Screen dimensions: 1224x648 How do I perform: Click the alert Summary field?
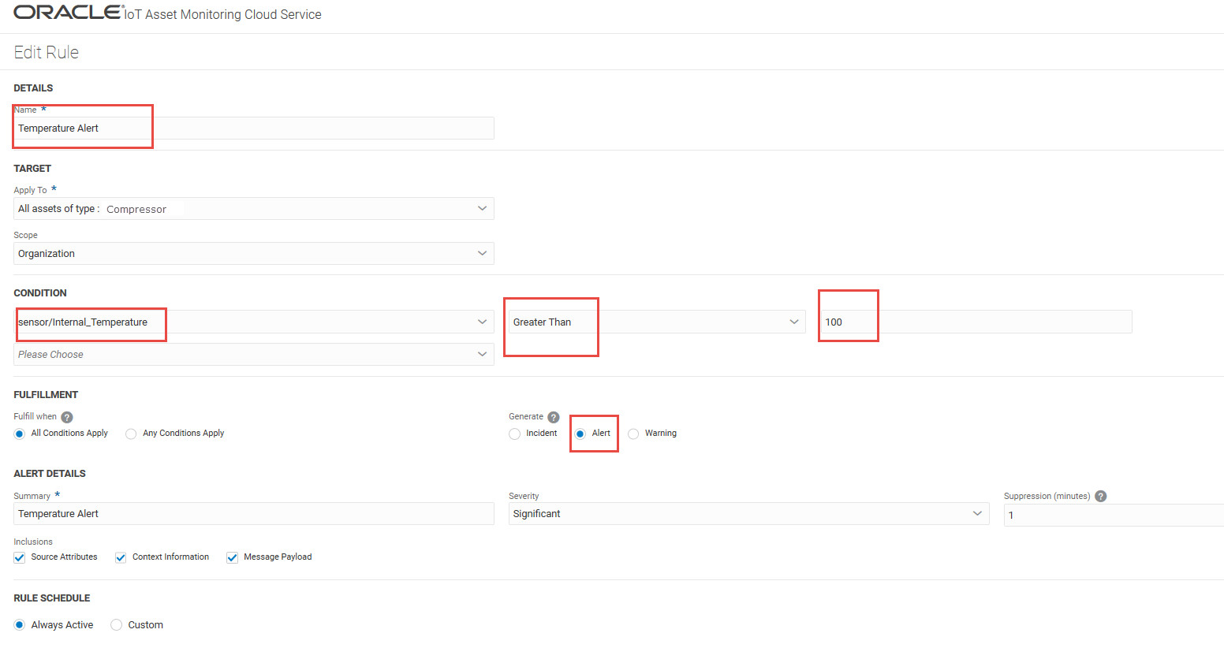point(254,514)
